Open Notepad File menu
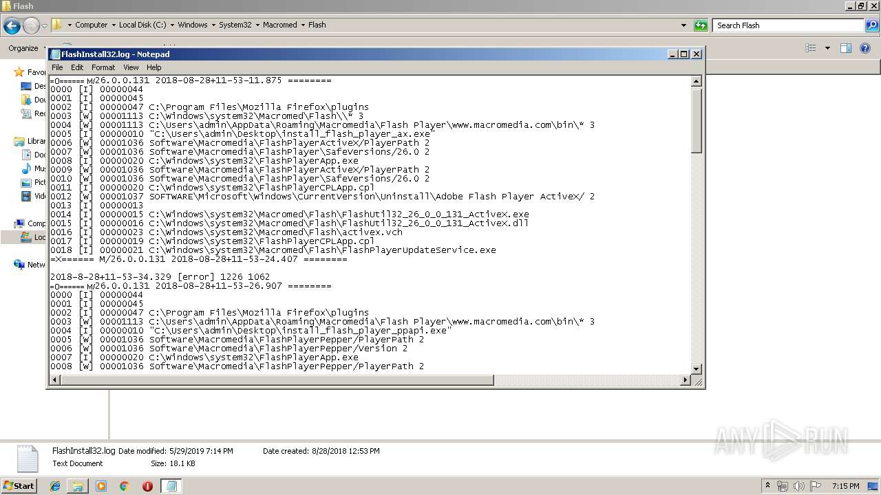The width and height of the screenshot is (881, 495). pos(57,67)
